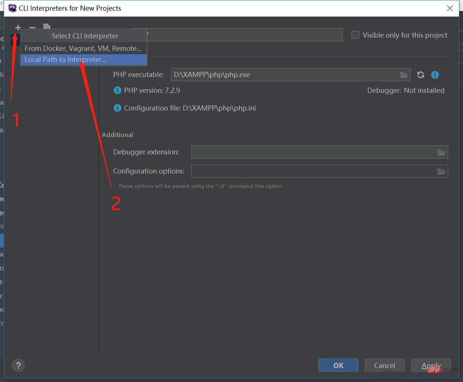This screenshot has width=463, height=382.
Task: Click info icon next to Configuration file
Action: click(x=117, y=108)
